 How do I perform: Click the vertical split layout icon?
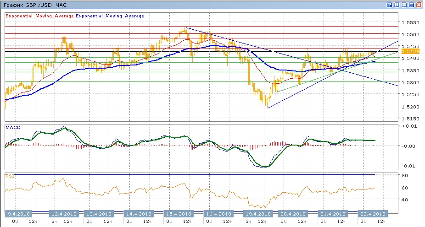coord(397,5)
